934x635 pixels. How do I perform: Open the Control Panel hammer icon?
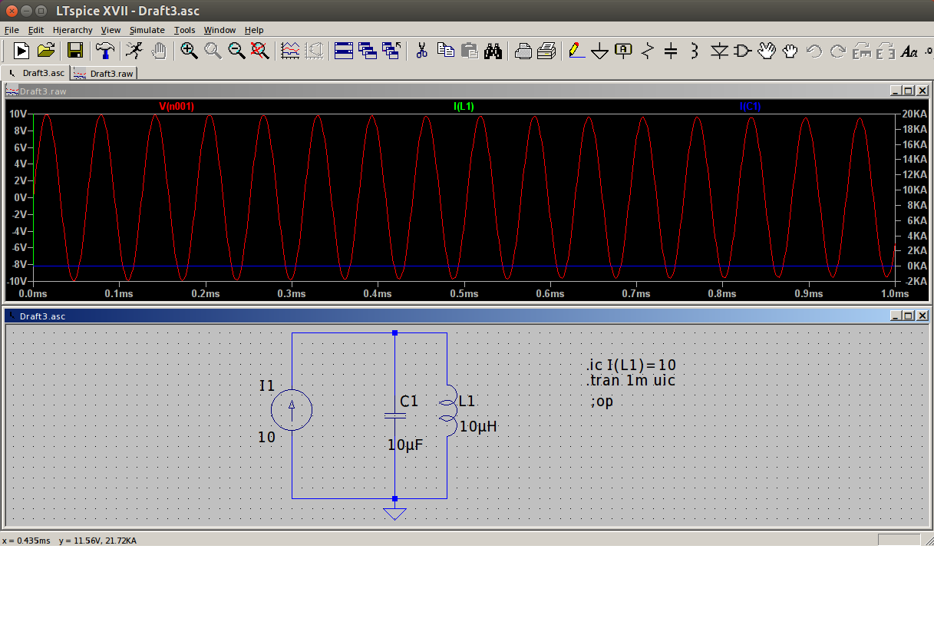pos(104,51)
